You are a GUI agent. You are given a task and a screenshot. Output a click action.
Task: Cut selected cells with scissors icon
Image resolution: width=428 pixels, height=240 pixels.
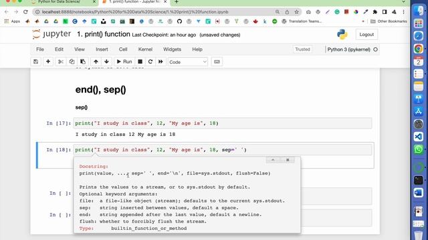[x=61, y=62]
